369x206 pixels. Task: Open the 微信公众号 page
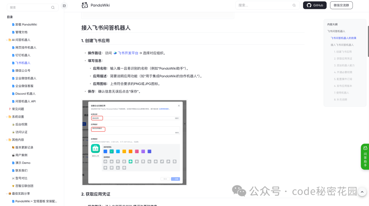point(23,70)
